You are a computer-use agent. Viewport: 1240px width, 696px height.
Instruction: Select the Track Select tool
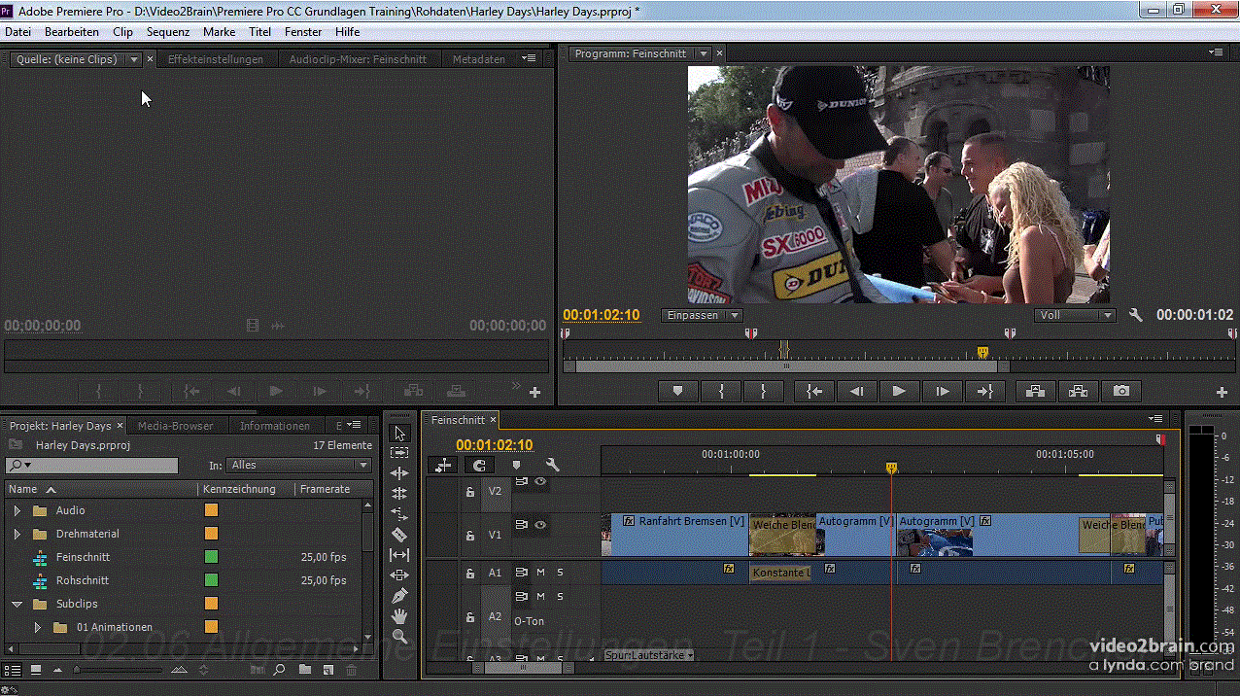[399, 453]
